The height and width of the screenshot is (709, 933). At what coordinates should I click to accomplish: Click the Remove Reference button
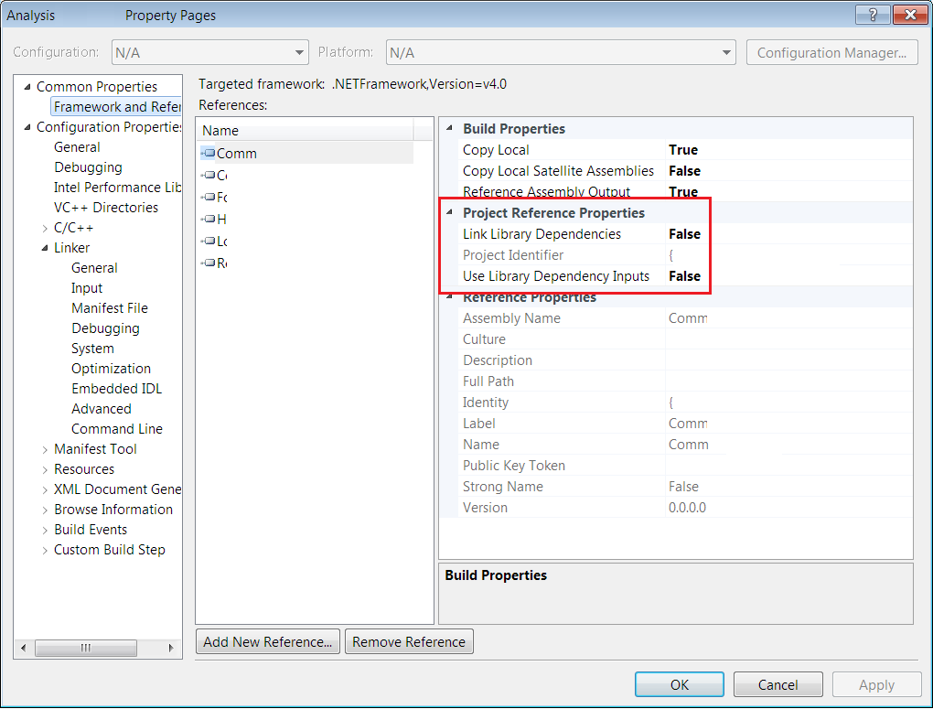click(x=409, y=641)
